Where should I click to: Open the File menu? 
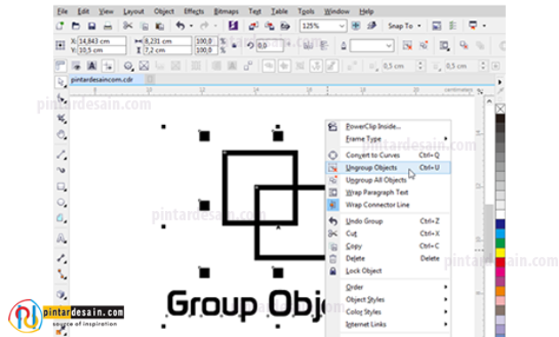click(62, 12)
